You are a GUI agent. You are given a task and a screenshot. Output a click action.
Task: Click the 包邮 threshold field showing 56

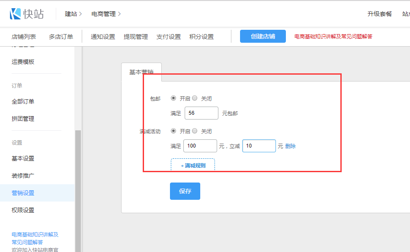click(x=201, y=113)
